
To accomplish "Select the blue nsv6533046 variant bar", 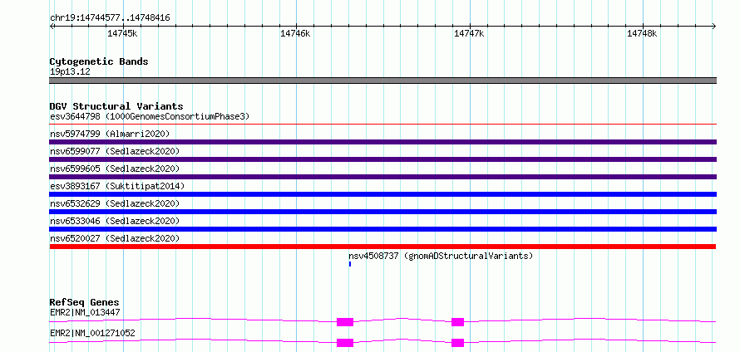I will click(x=382, y=229).
